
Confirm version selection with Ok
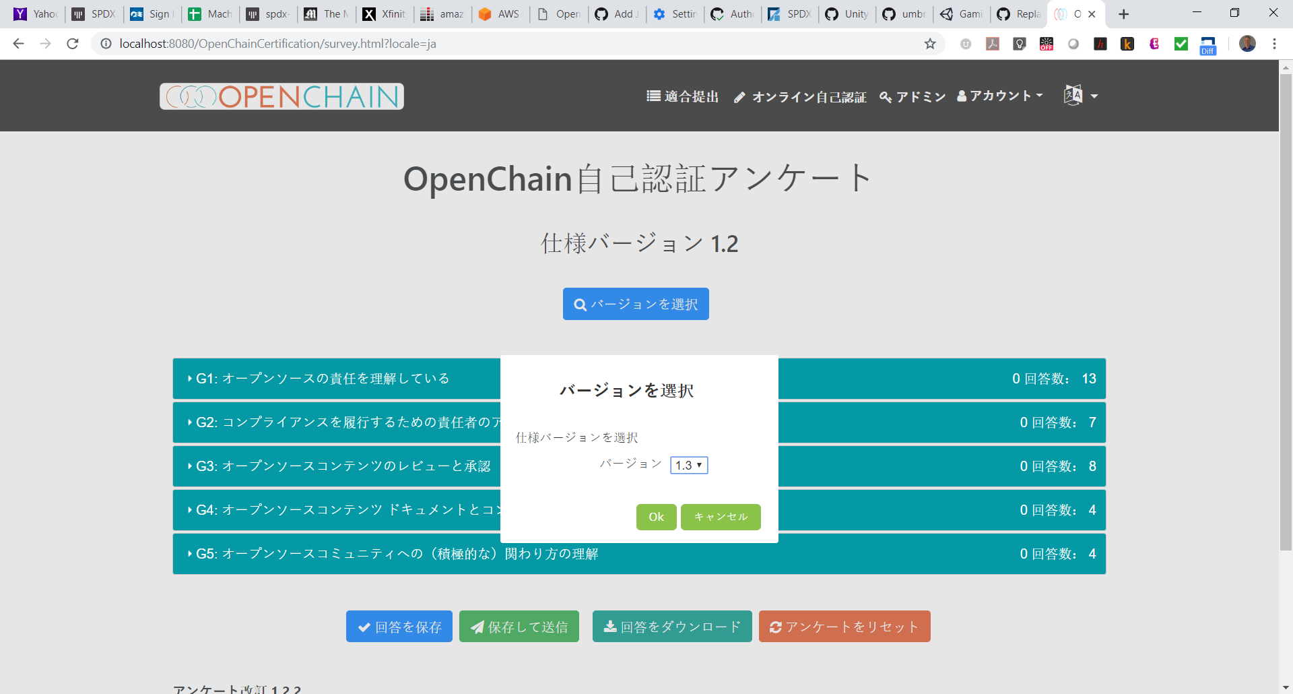click(x=655, y=517)
